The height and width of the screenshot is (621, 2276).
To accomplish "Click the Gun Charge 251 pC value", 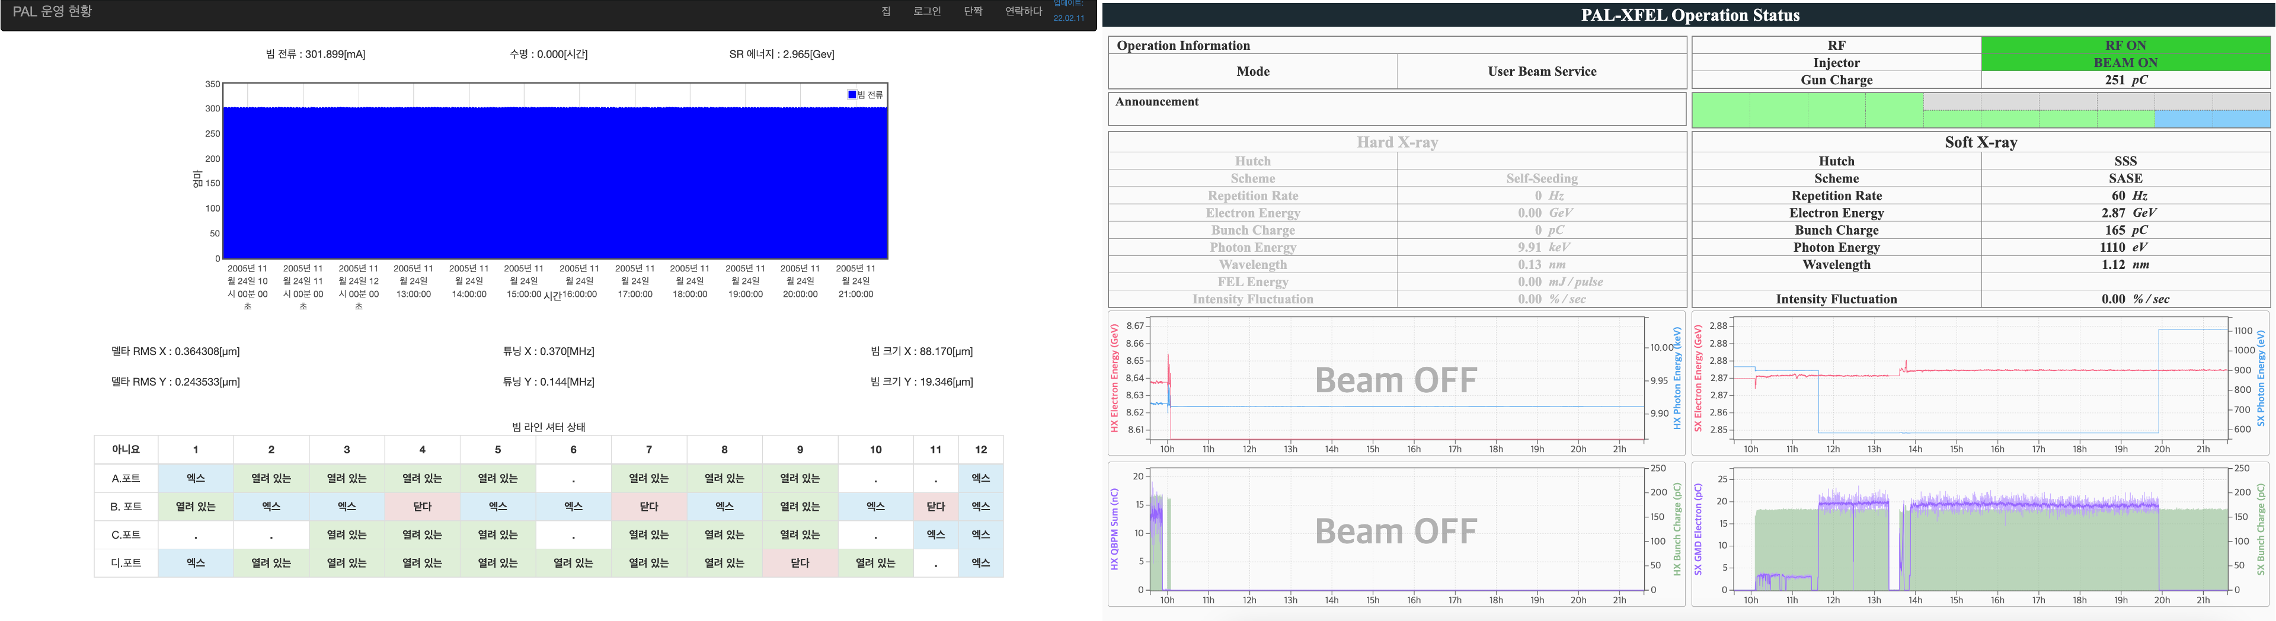I will pyautogui.click(x=2125, y=79).
